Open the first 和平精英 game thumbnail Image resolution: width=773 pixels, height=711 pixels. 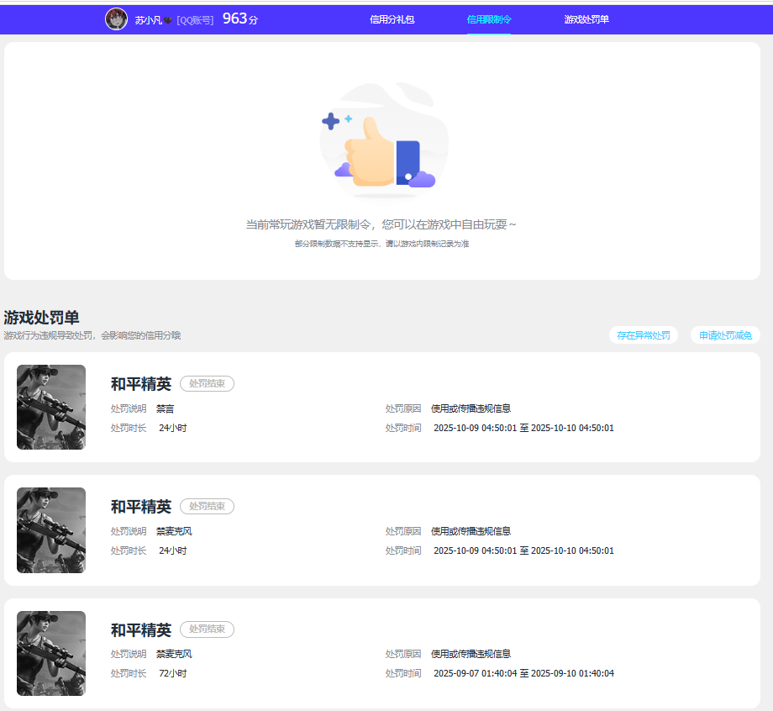[x=50, y=408]
